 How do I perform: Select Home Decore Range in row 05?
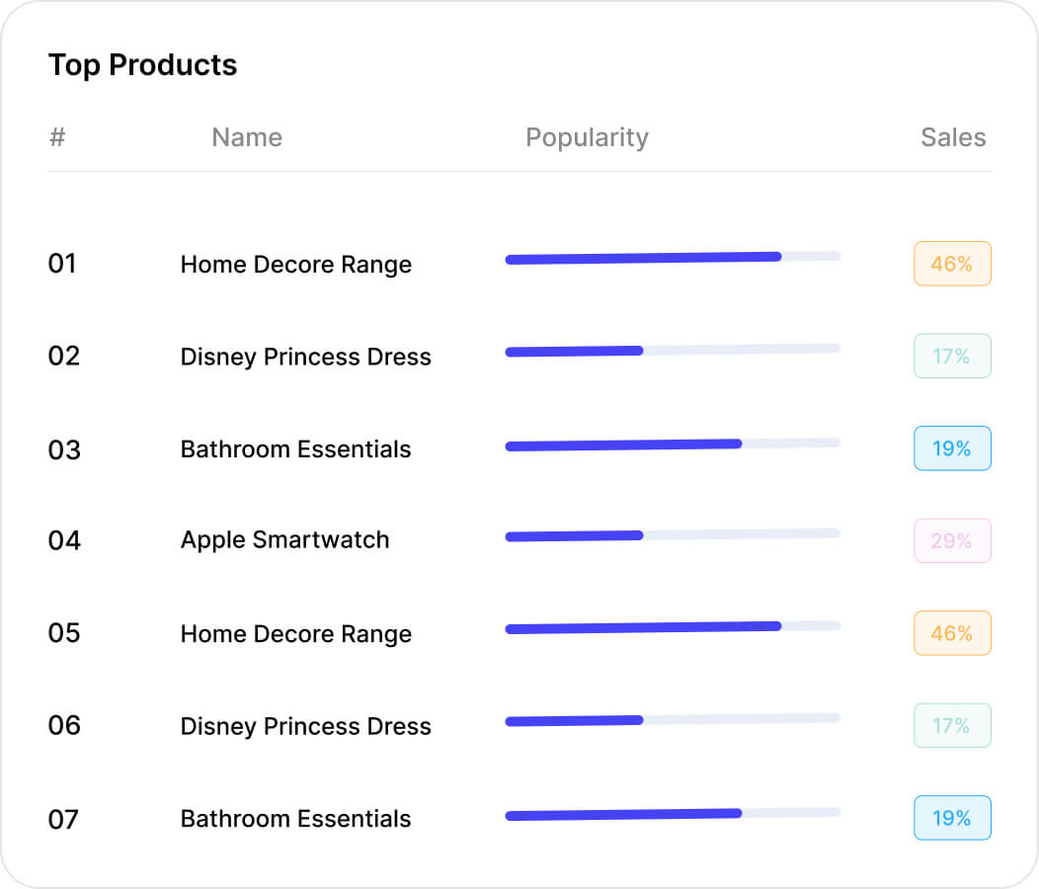(x=295, y=634)
